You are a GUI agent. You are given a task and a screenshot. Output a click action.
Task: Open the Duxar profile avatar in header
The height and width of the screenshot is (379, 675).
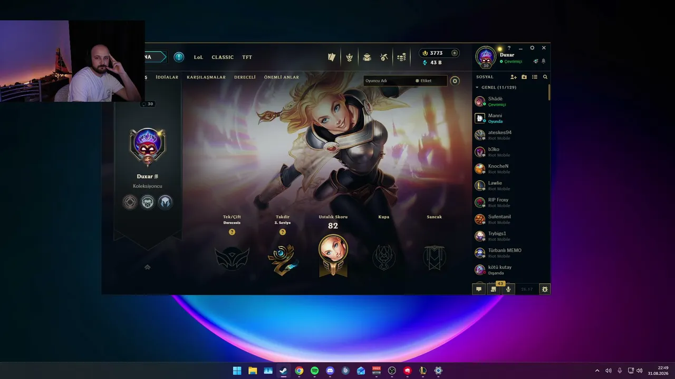[x=486, y=57]
